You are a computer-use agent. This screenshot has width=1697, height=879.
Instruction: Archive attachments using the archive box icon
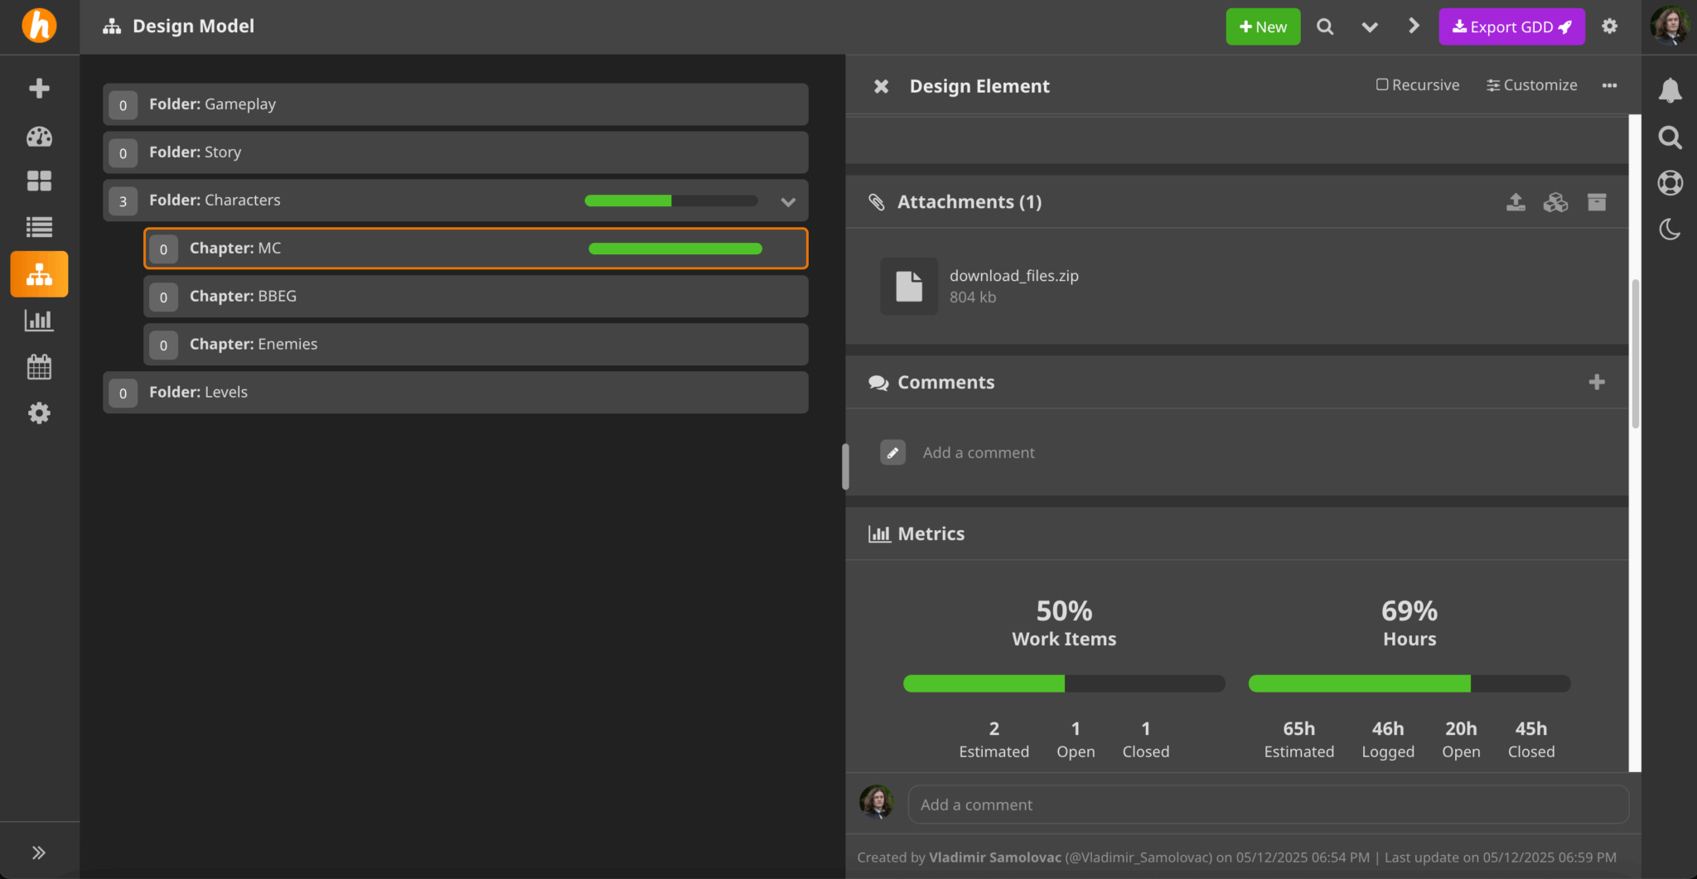tap(1597, 201)
